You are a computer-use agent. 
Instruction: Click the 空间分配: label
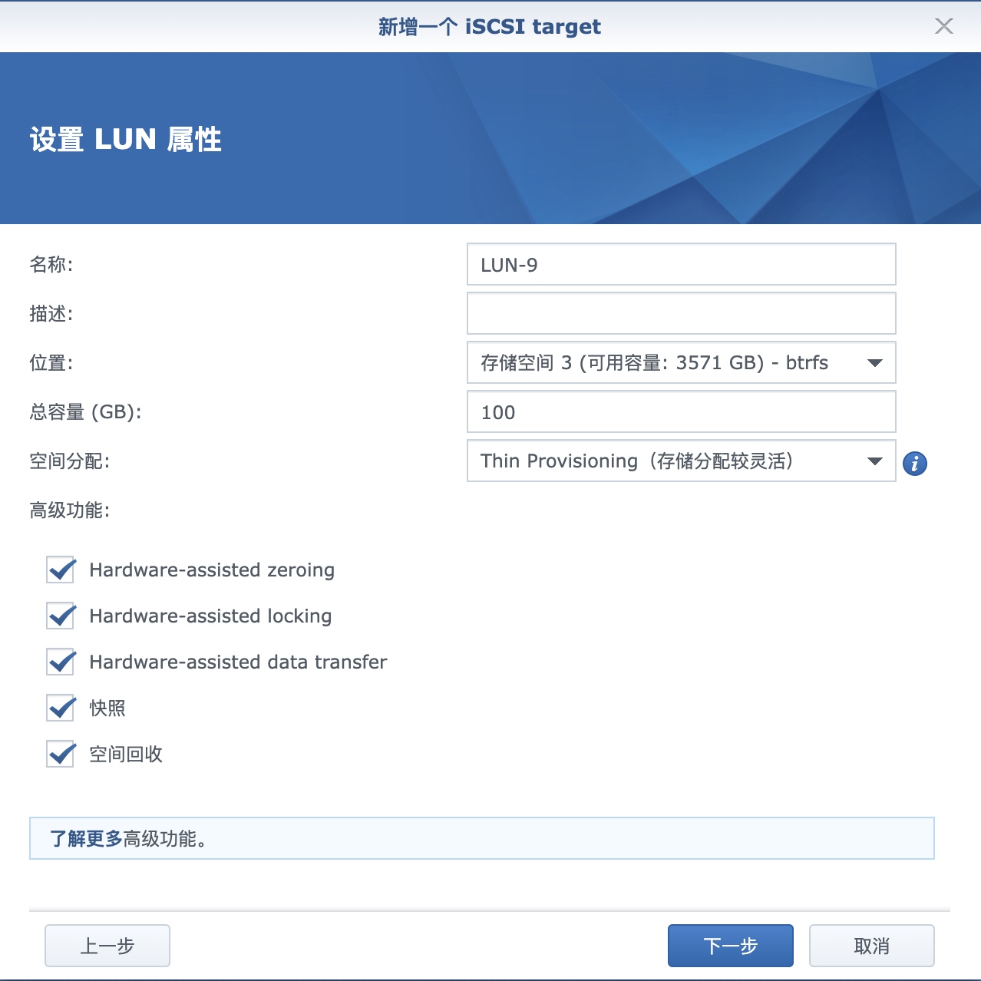(x=70, y=461)
